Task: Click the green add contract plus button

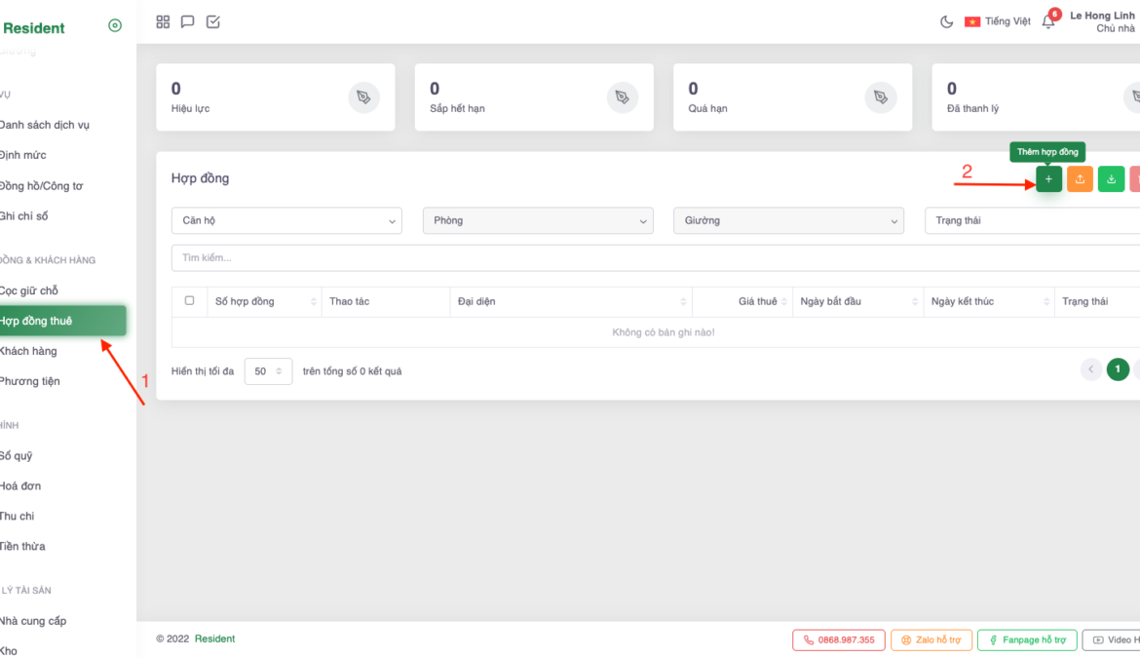Action: pos(1048,179)
